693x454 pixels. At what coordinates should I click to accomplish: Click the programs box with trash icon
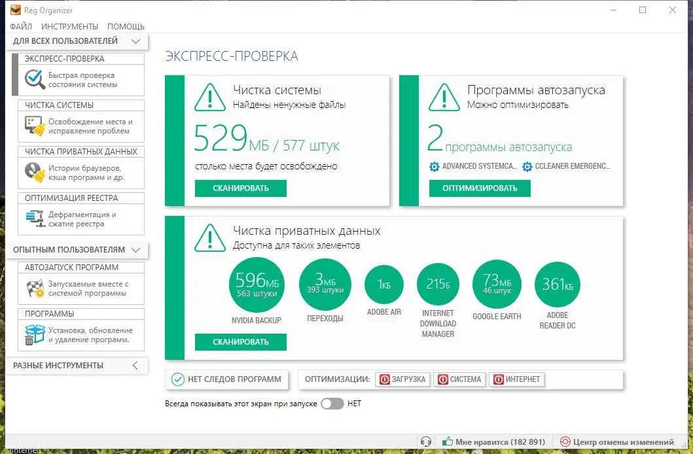(x=35, y=335)
